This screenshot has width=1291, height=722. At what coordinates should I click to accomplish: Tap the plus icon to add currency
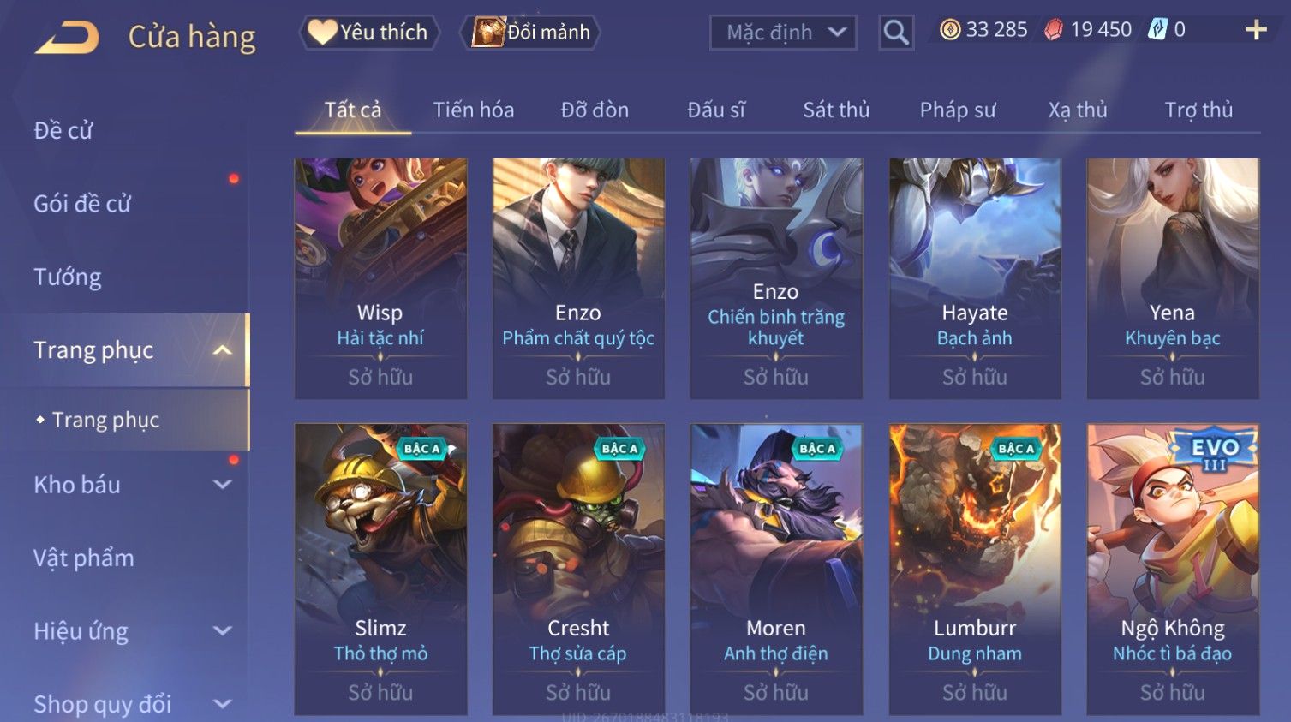pyautogui.click(x=1256, y=30)
